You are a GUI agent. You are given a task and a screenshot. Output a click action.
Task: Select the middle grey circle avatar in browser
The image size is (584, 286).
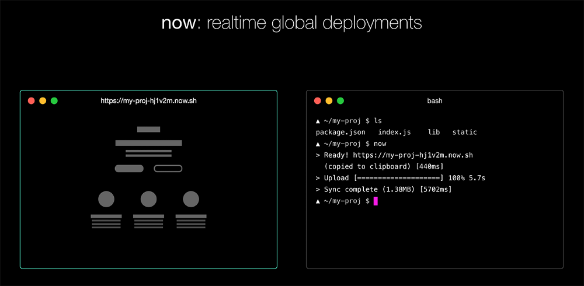pyautogui.click(x=148, y=199)
